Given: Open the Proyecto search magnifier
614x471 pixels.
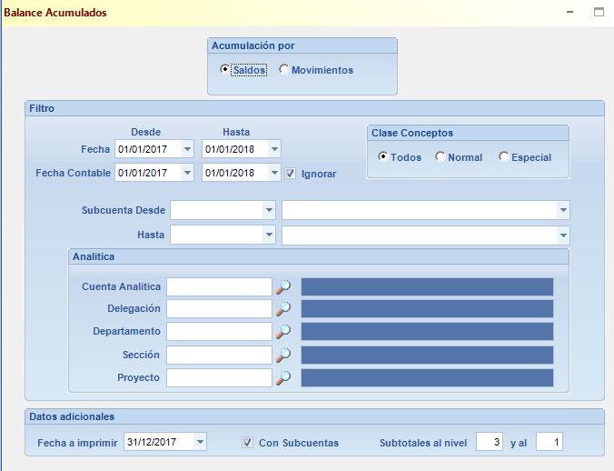Looking at the screenshot, I should [x=283, y=377].
